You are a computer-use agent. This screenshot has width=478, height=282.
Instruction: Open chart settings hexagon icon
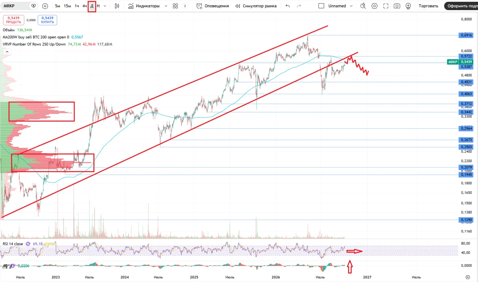[375, 6]
